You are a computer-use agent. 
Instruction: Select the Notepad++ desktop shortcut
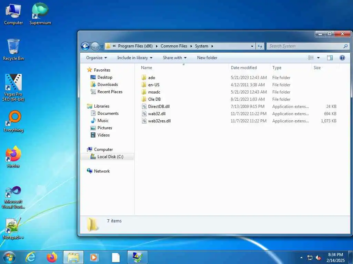(x=13, y=229)
